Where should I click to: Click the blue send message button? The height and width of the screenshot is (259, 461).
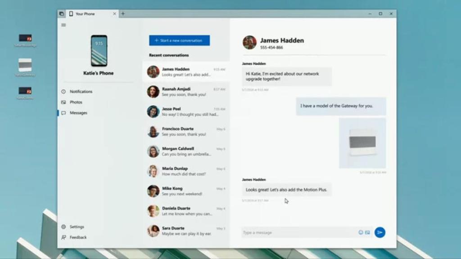coord(380,232)
